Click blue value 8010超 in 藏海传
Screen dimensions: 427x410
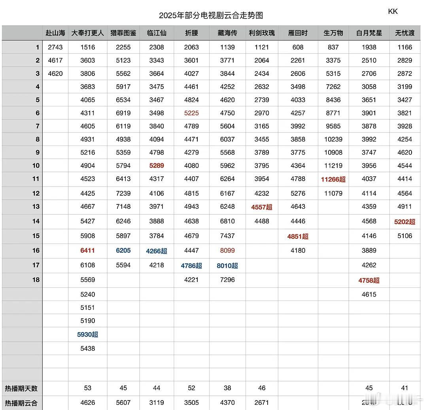click(x=227, y=266)
